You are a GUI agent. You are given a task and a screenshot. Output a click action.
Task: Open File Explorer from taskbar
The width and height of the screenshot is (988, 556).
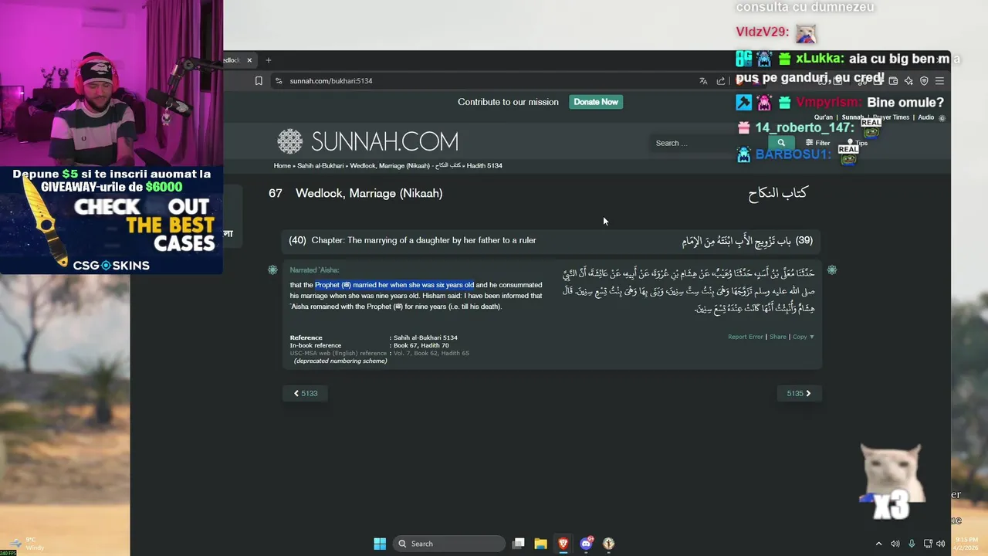(541, 544)
